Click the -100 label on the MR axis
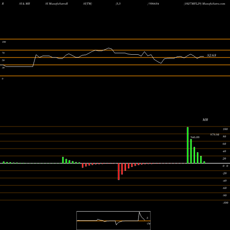Screen dimensions: 230x230 coord(225,203)
